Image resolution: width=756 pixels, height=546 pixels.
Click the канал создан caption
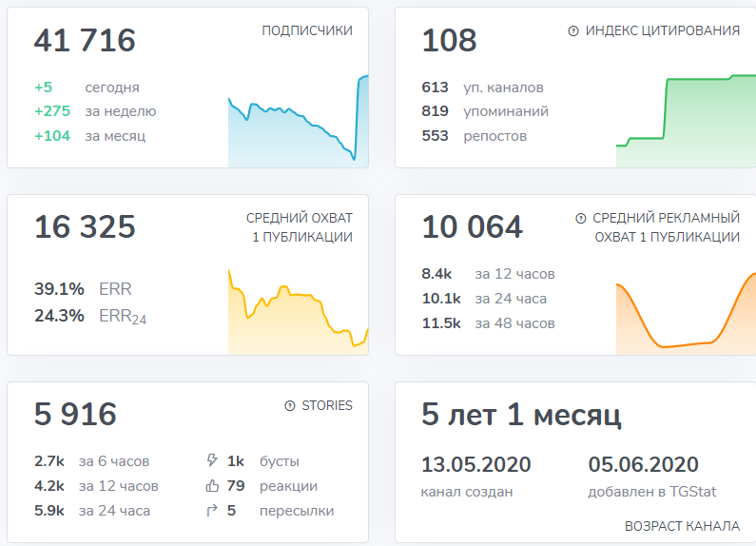pyautogui.click(x=467, y=492)
